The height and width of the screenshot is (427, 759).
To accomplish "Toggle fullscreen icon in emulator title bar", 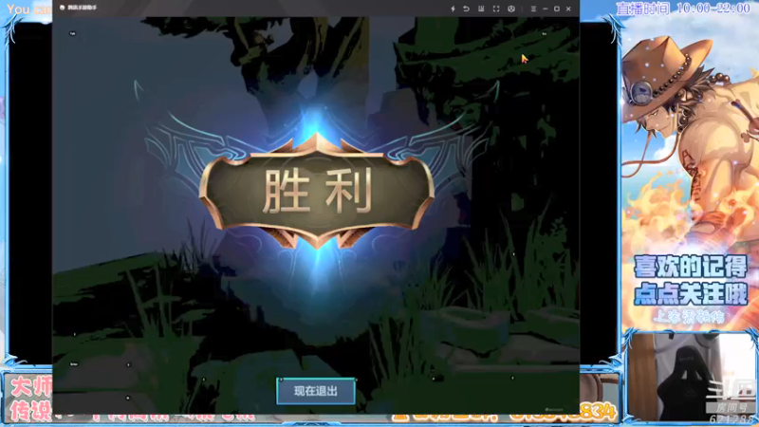I will click(496, 9).
